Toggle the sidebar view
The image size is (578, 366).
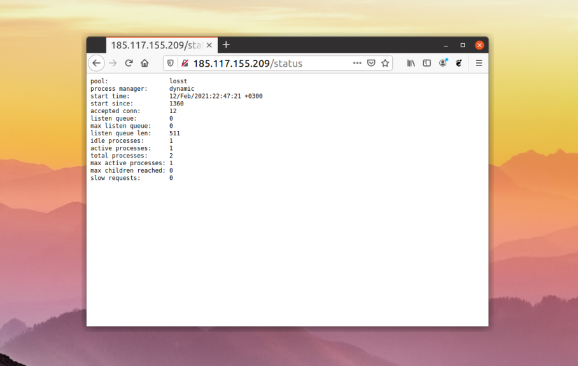[x=427, y=64]
